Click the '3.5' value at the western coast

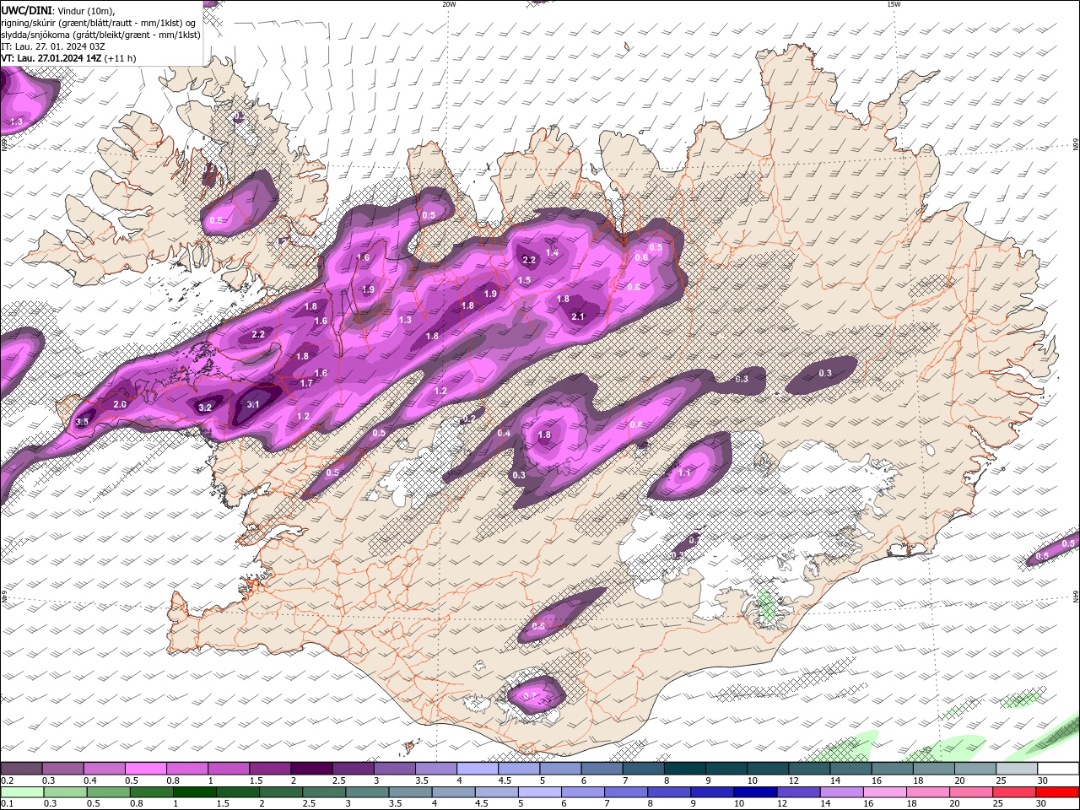pyautogui.click(x=82, y=422)
